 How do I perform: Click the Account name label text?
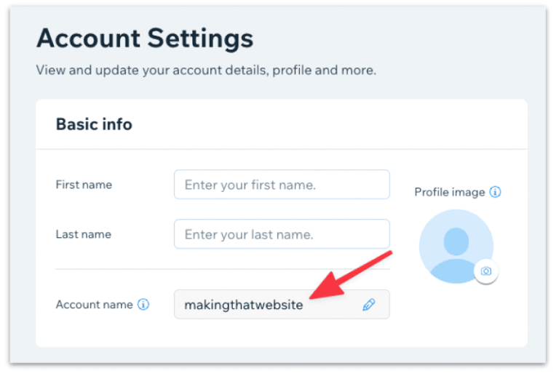point(94,305)
